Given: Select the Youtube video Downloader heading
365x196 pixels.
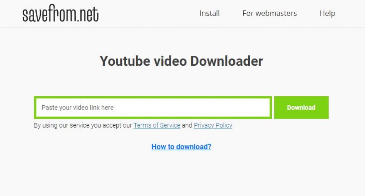Looking at the screenshot, I should coord(181,61).
